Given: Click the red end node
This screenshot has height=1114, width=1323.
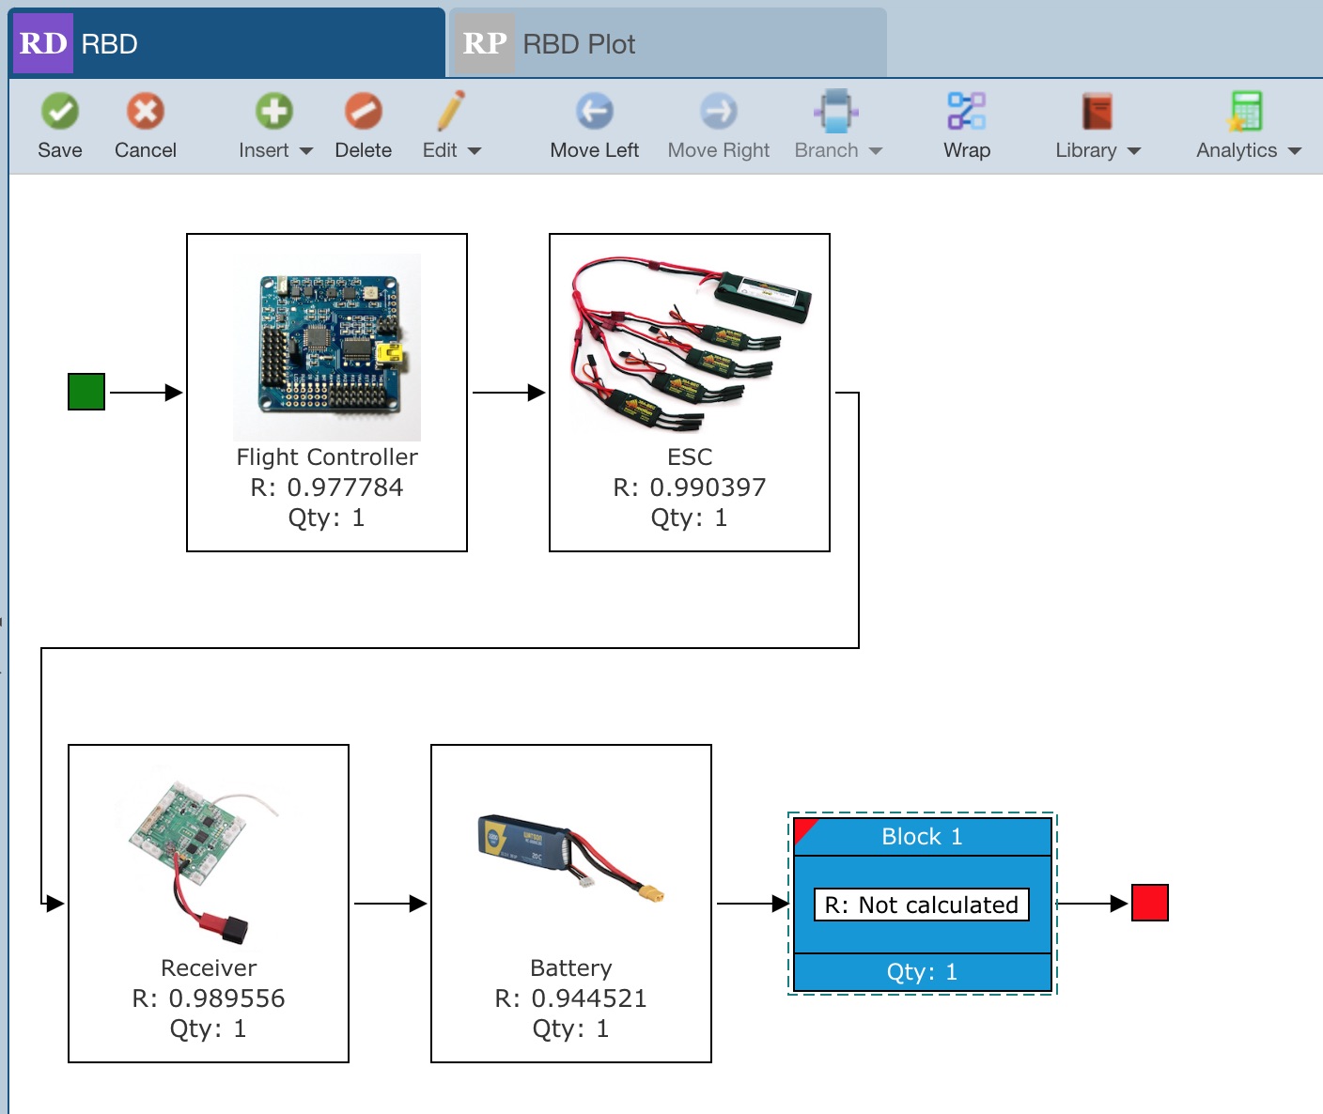Looking at the screenshot, I should (x=1150, y=902).
